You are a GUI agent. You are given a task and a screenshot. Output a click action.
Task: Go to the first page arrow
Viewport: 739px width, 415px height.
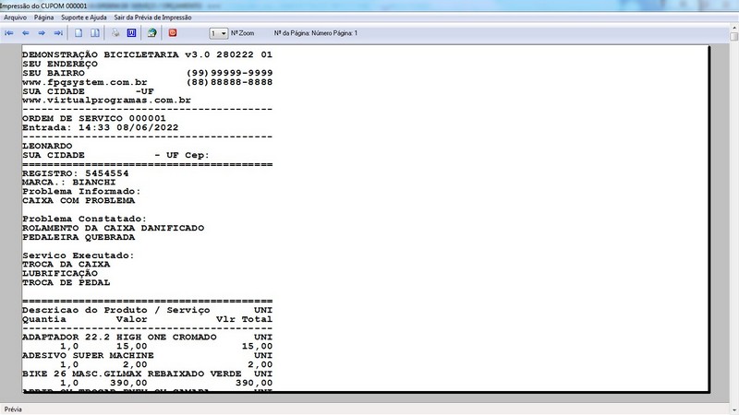point(9,33)
